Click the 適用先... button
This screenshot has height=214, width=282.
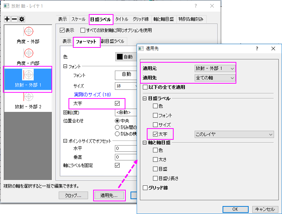point(109,195)
